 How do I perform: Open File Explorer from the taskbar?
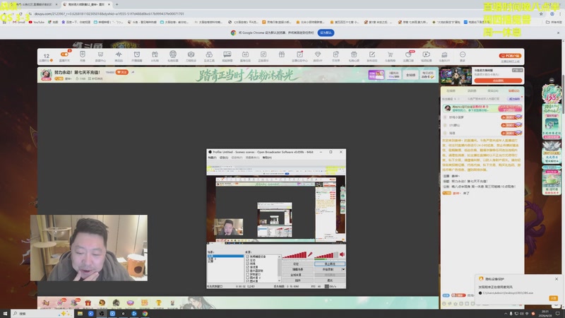(80, 314)
